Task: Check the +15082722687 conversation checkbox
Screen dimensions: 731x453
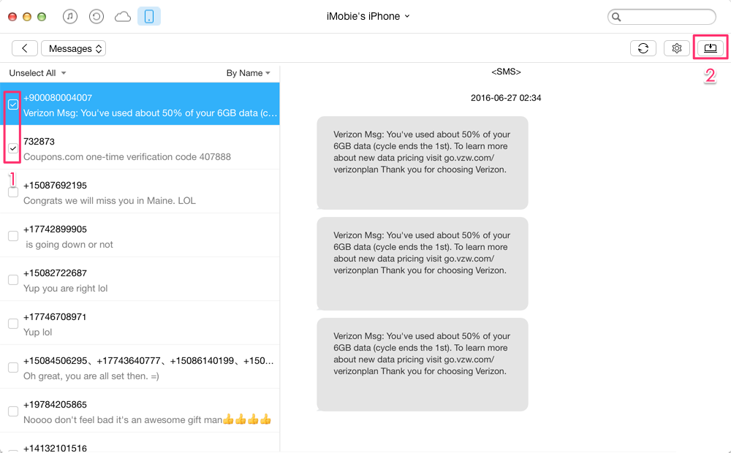Action: coord(13,280)
